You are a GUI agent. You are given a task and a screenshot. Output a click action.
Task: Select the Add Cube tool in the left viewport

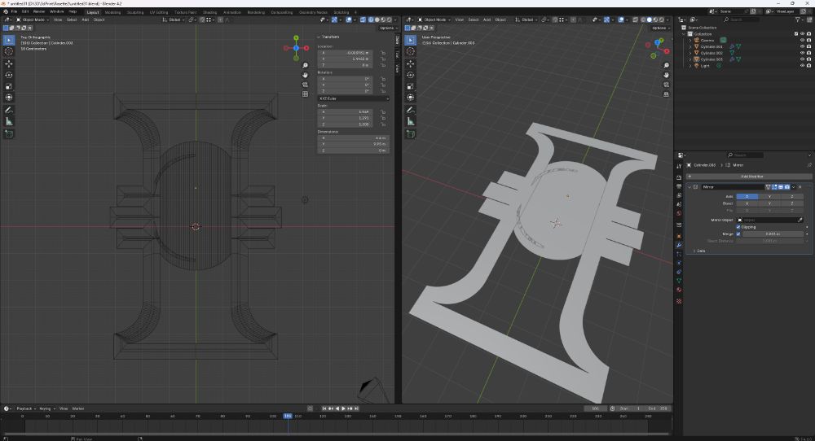click(x=9, y=134)
